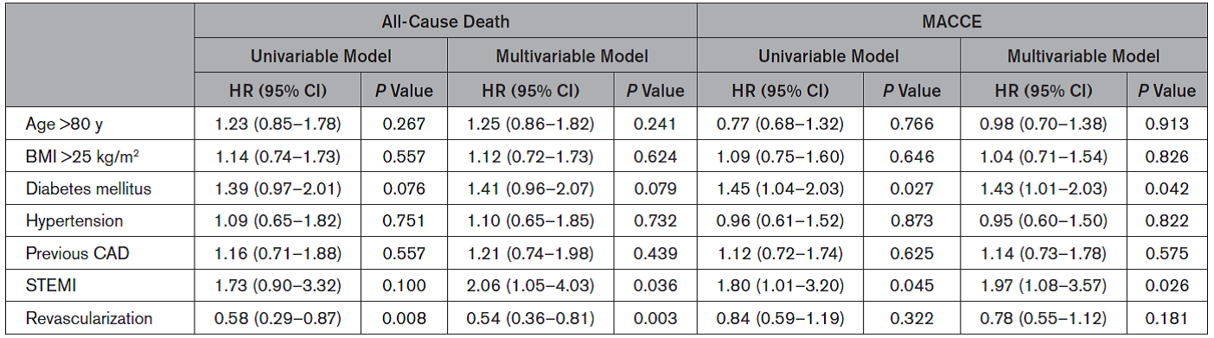Click the P value 0.003 cell
The width and height of the screenshot is (1214, 338).
click(655, 316)
